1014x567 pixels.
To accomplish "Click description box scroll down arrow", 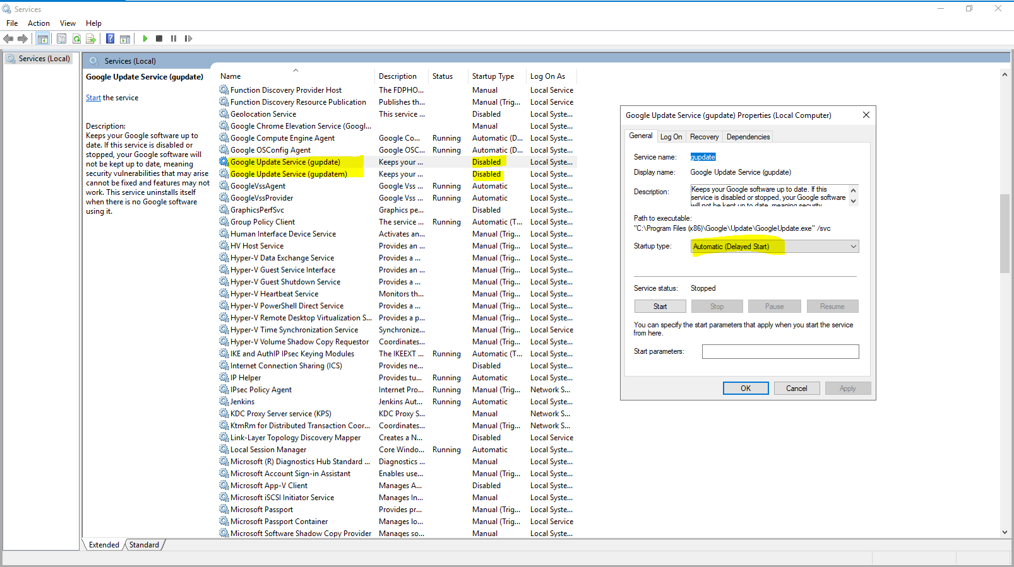I will coord(854,202).
